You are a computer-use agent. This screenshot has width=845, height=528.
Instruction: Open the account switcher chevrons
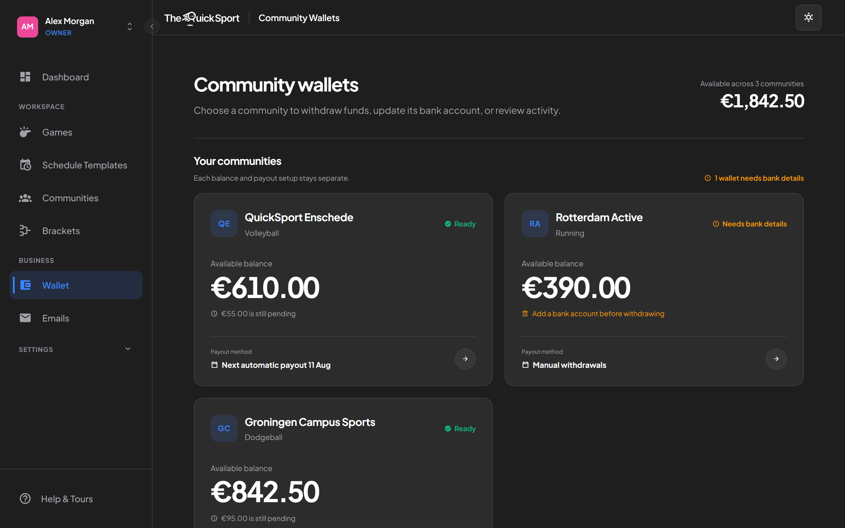(130, 26)
